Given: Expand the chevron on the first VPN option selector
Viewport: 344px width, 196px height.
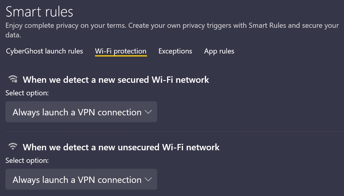Looking at the screenshot, I should [x=148, y=112].
